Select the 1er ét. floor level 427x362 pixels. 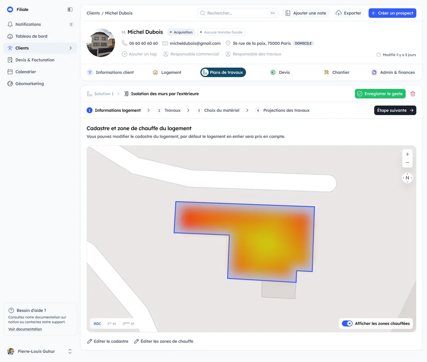tap(112, 324)
